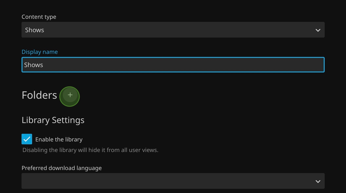Screen dimensions: 346x193
Task: Click the 'Enable the library' label text
Action: (x=59, y=139)
